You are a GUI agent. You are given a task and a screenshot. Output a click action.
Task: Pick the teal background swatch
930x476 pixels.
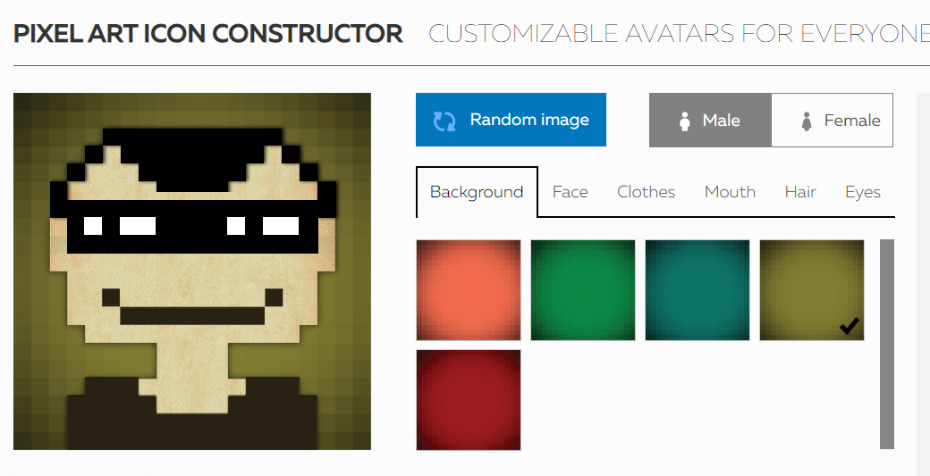(x=697, y=290)
